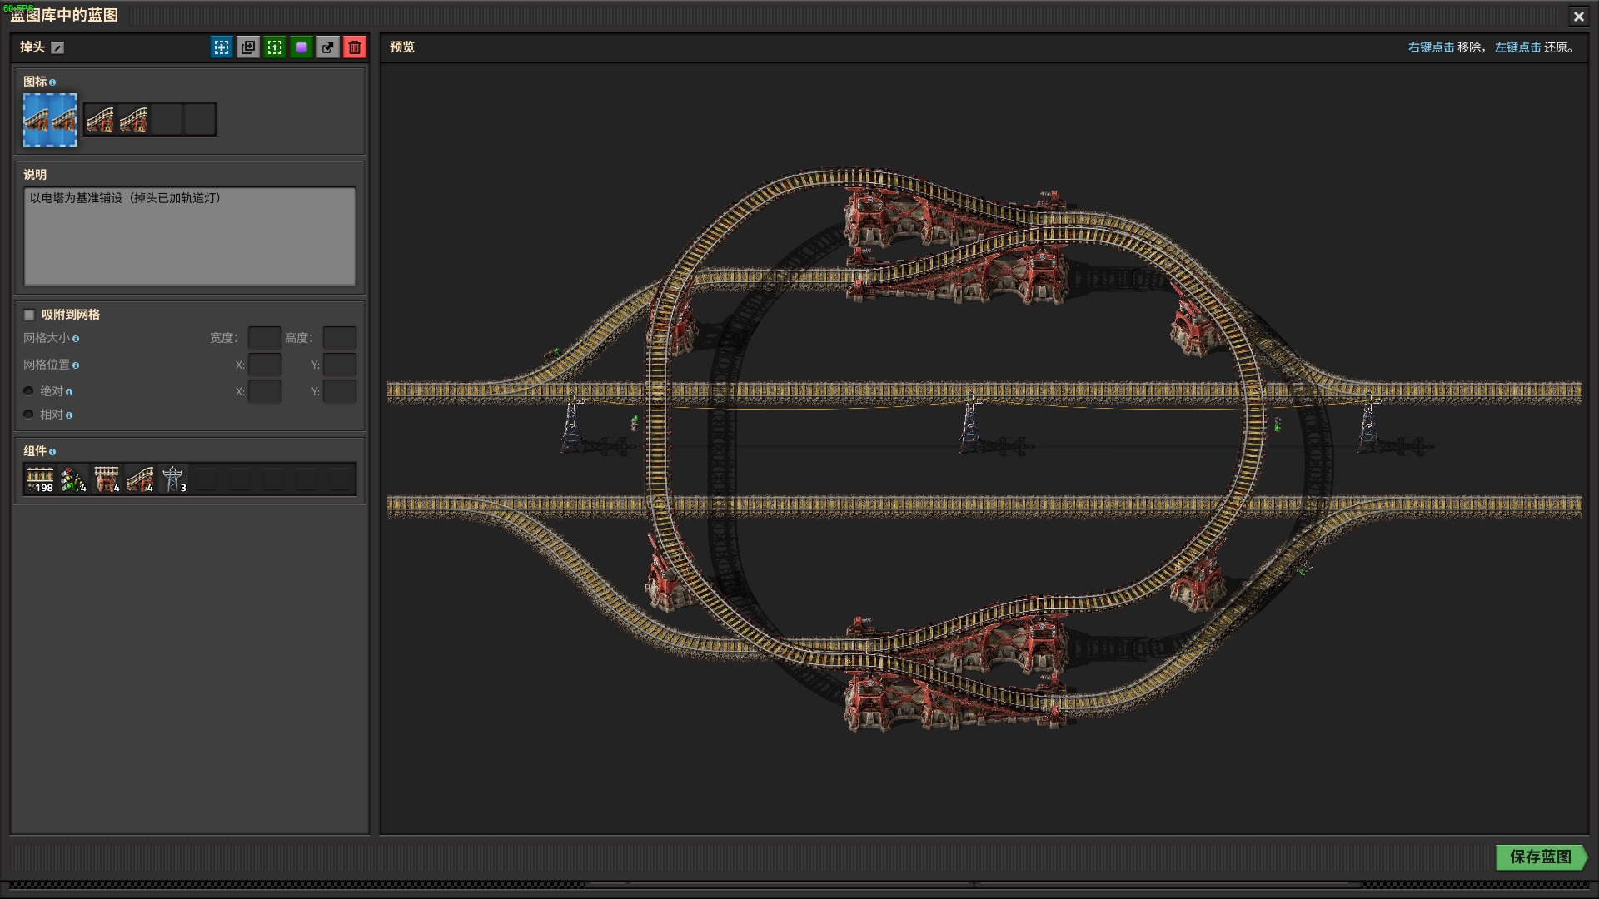Click the info icon beside 相对

[x=69, y=415]
